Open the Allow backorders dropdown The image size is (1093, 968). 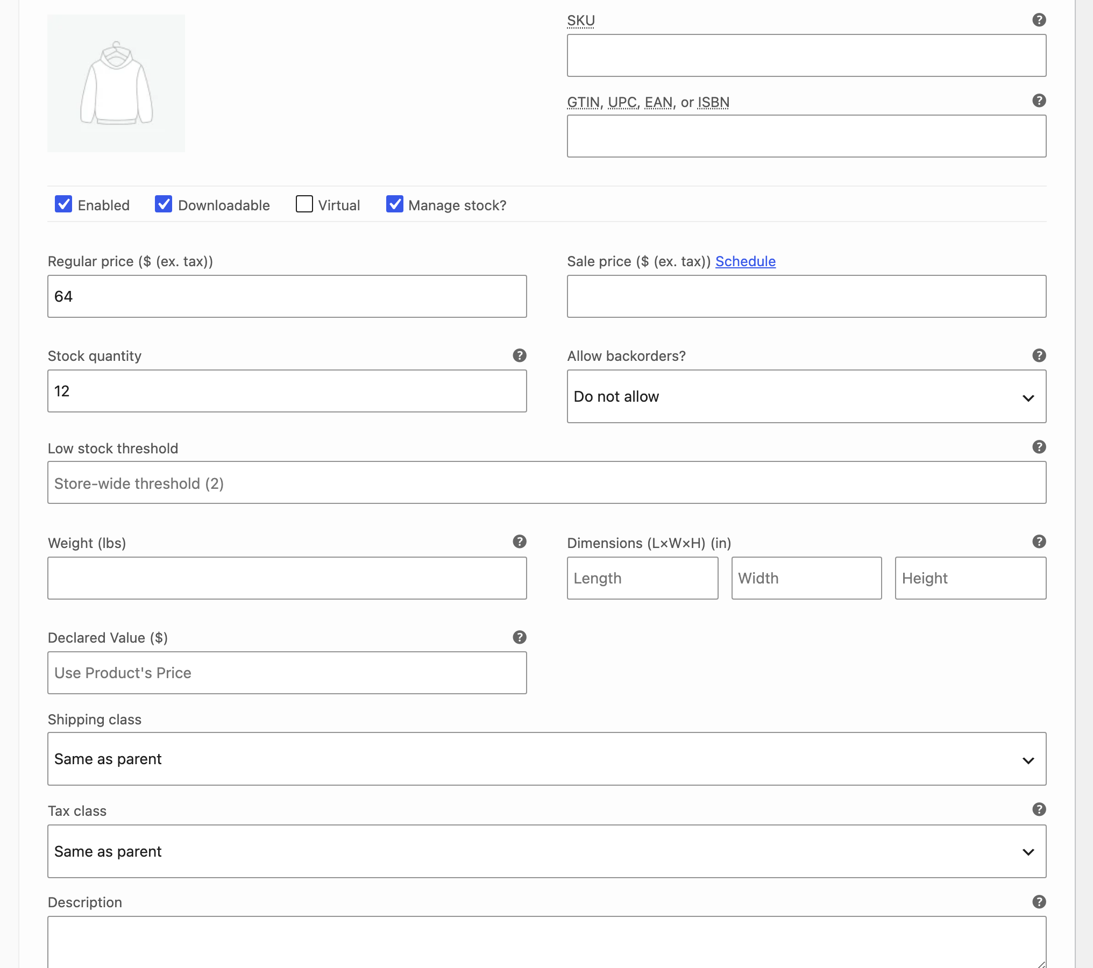(806, 396)
